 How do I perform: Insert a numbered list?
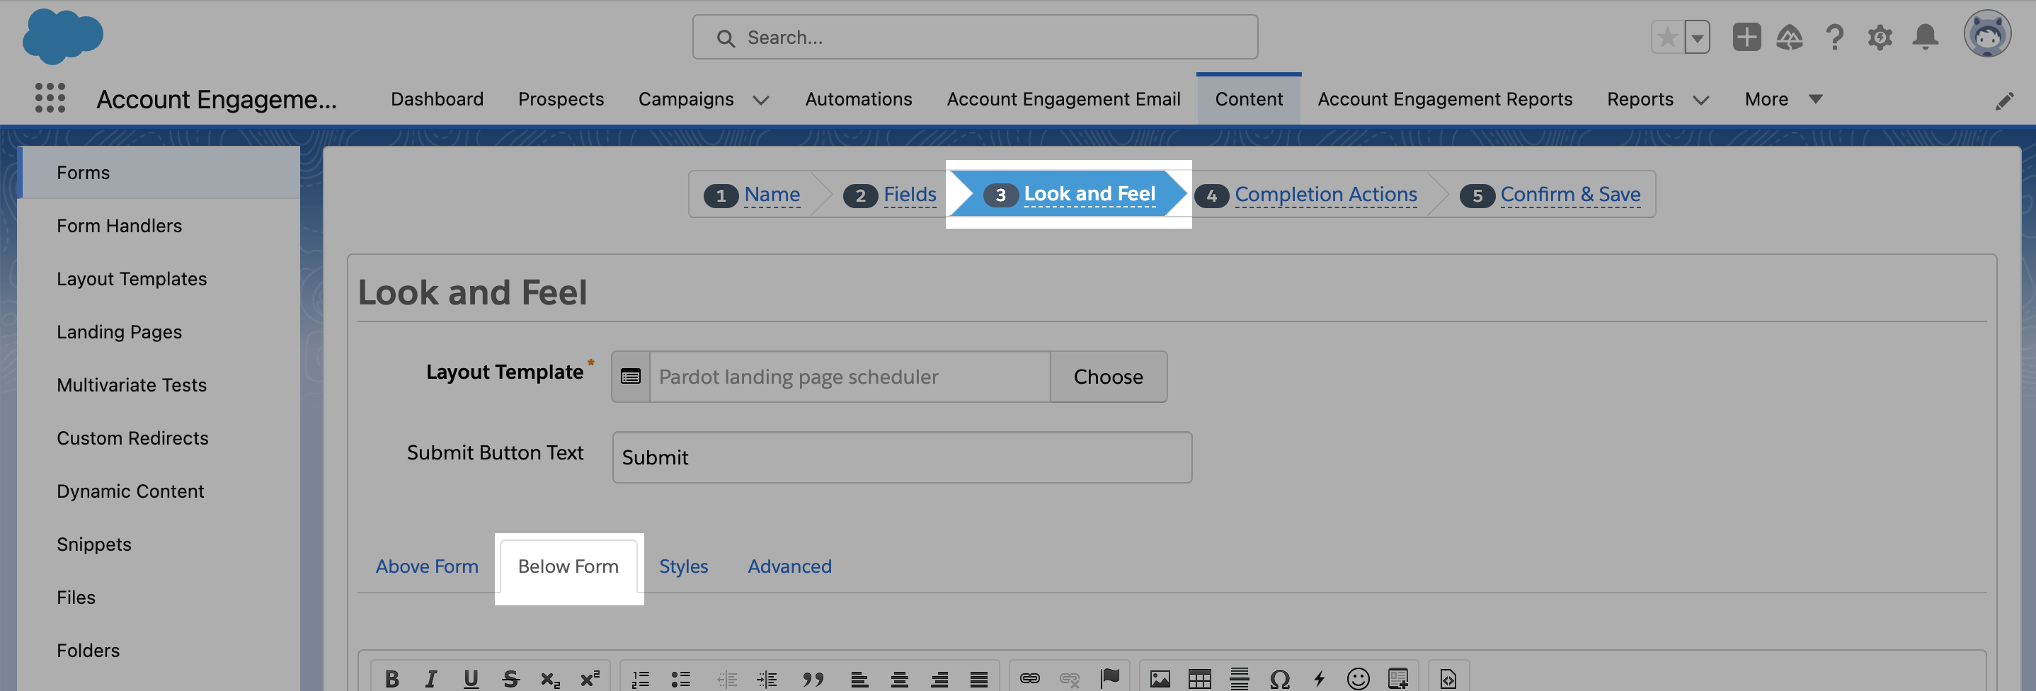tap(641, 678)
